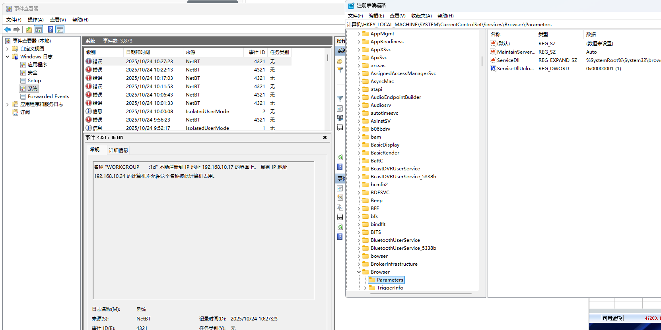Expand the TriggerInfo registry key
Screen dimensions: 661x330
tap(365, 288)
